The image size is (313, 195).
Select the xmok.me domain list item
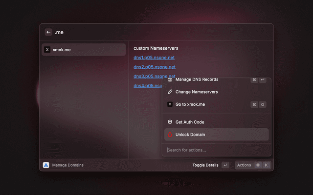[x=83, y=50]
